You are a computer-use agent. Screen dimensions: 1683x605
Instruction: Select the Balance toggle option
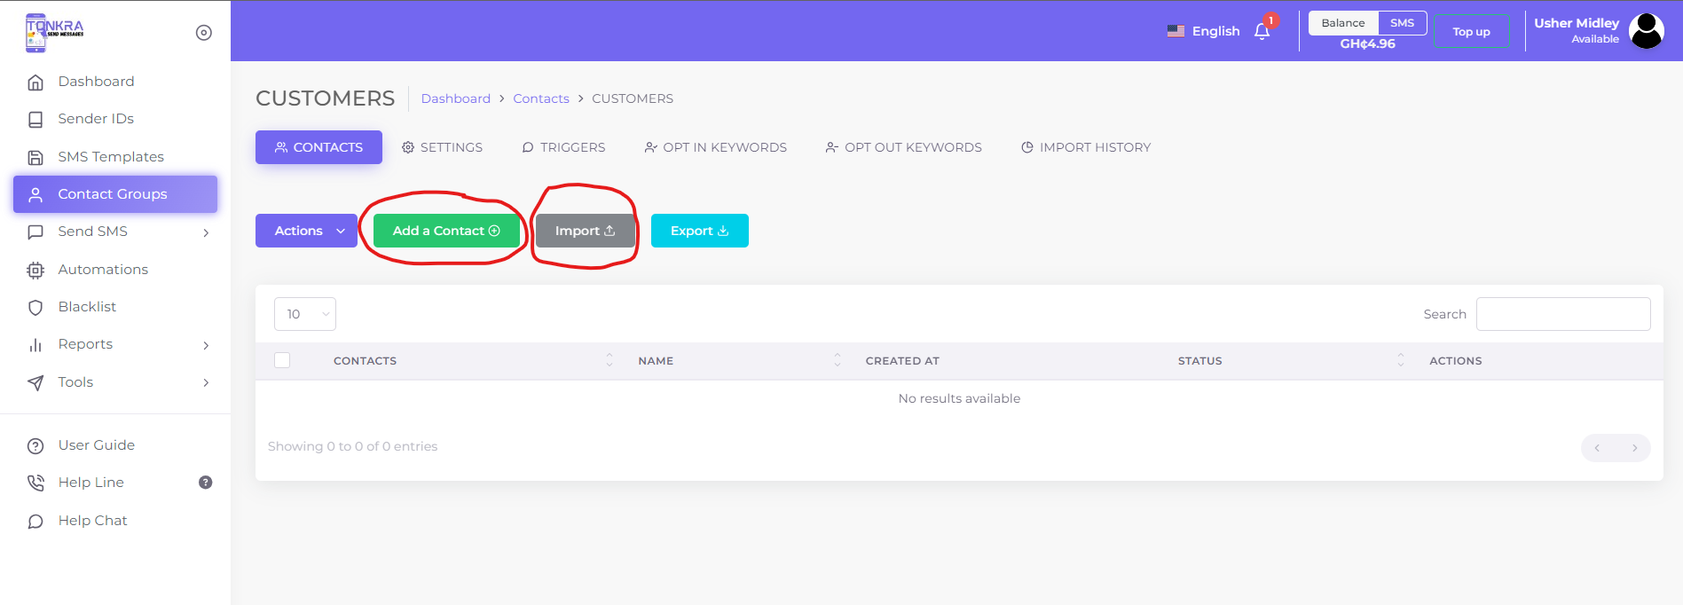tap(1342, 23)
